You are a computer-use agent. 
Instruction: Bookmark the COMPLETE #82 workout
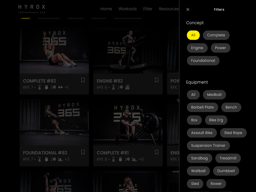click(x=83, y=80)
